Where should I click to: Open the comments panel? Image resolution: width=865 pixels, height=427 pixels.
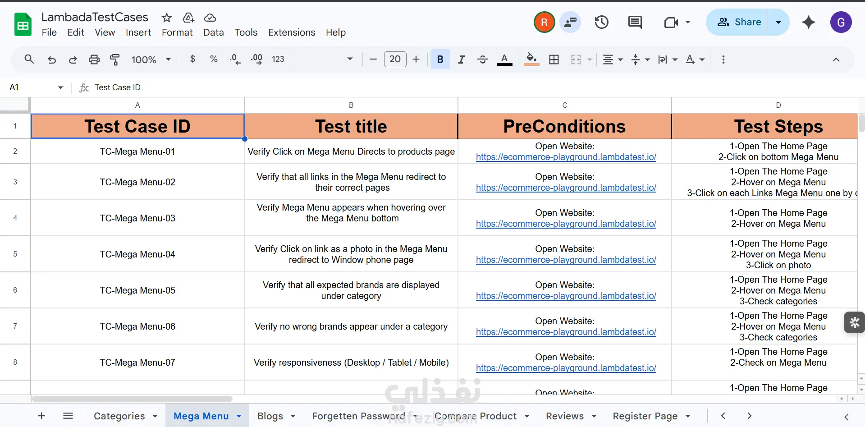point(635,22)
